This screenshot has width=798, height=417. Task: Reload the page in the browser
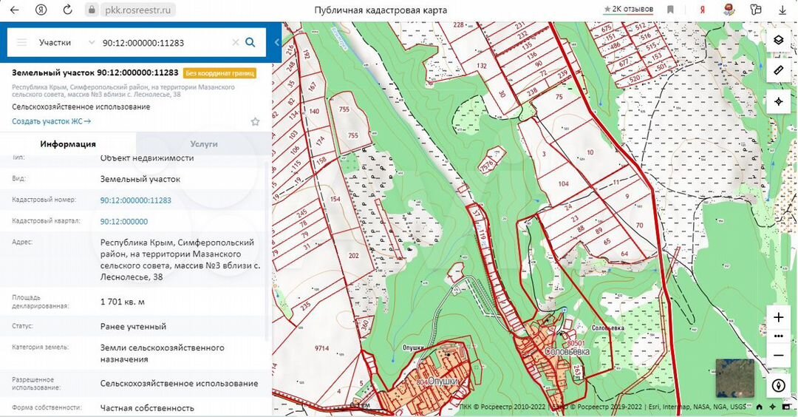[67, 10]
